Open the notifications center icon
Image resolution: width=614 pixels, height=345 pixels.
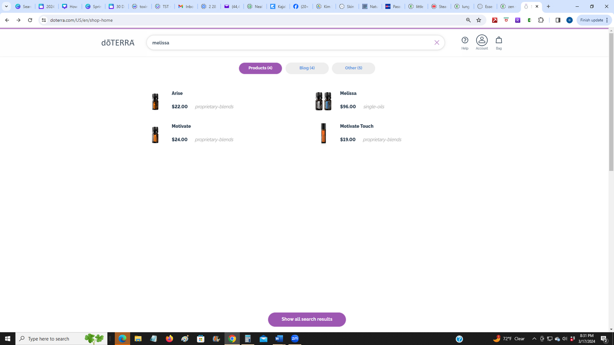coord(604,339)
